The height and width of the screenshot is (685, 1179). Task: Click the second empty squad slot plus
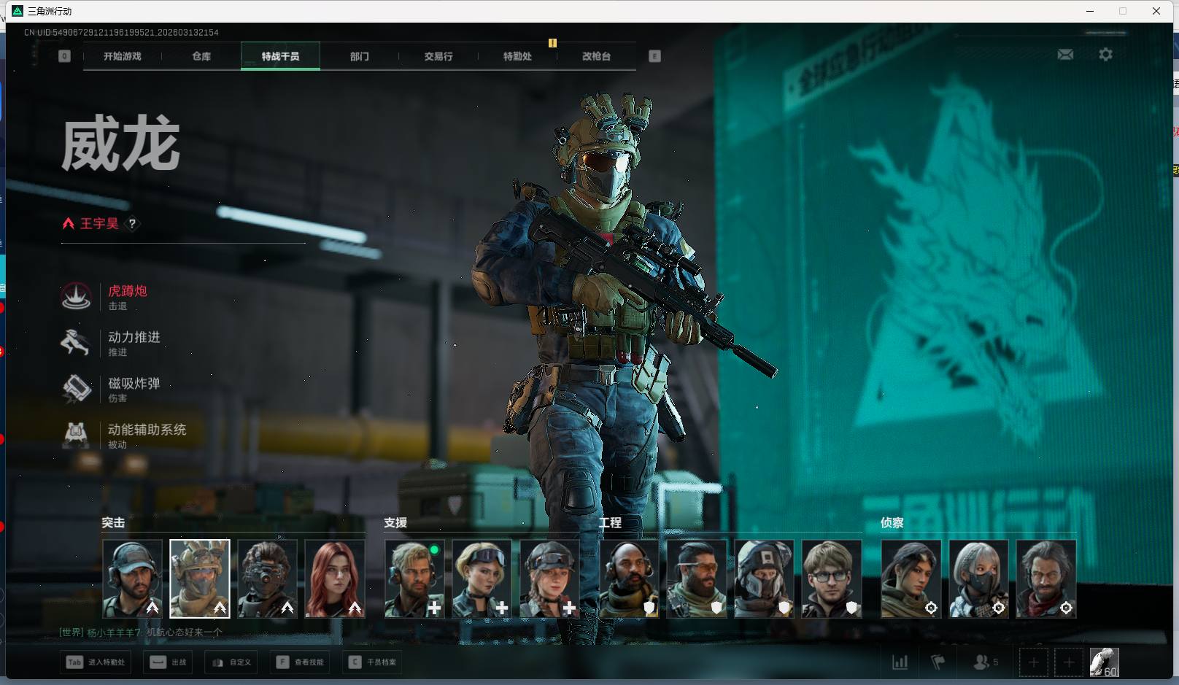pyautogui.click(x=1068, y=662)
